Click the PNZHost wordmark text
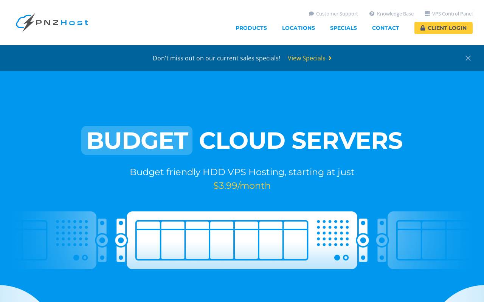 pos(62,23)
